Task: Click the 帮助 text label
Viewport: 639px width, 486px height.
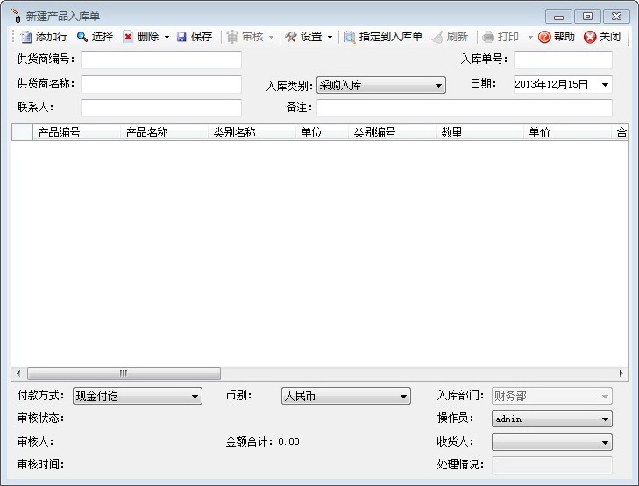Action: click(564, 37)
